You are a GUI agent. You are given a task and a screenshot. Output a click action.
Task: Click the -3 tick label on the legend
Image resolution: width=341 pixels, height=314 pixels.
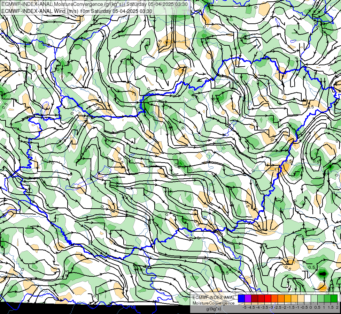271,307
